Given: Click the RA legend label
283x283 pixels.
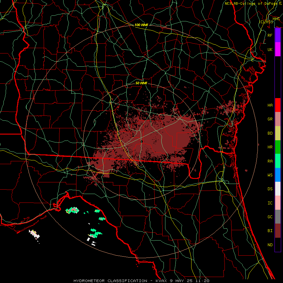Looking at the screenshot, I should point(270,161).
